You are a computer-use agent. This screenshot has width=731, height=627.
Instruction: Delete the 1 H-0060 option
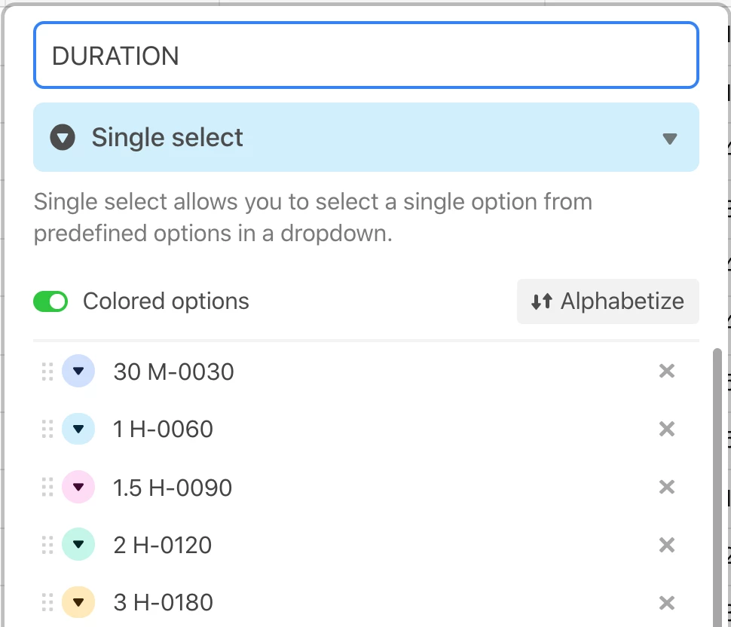click(667, 429)
